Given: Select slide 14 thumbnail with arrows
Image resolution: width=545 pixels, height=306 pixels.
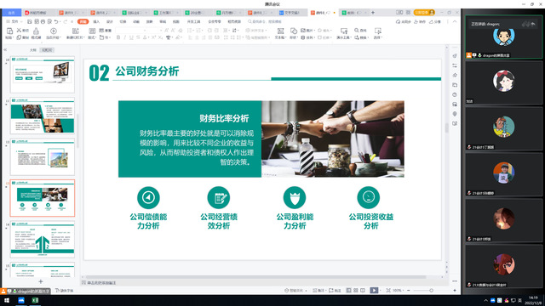Looking at the screenshot, I should point(43,240).
